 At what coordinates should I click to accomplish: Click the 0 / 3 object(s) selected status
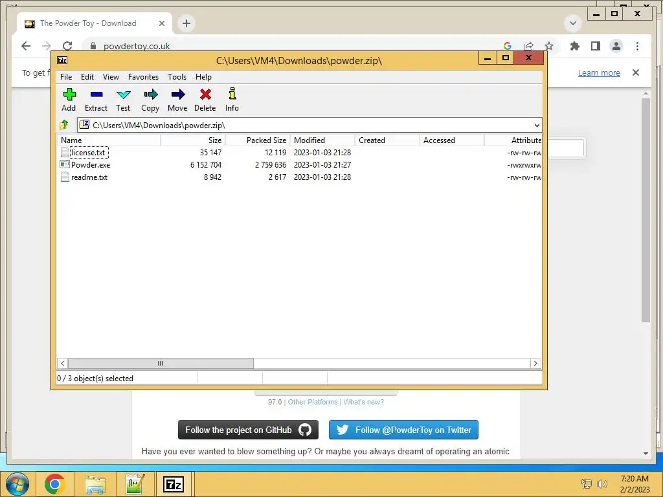point(95,379)
